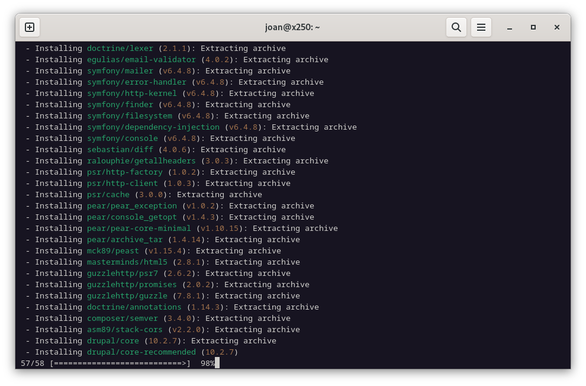Click the pear/console_getopt package name
The width and height of the screenshot is (586, 386).
tap(132, 217)
